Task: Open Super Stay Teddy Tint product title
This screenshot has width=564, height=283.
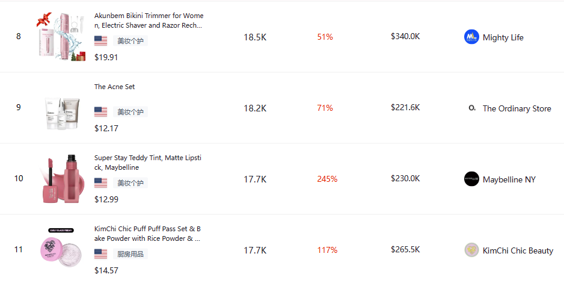Action: point(148,163)
